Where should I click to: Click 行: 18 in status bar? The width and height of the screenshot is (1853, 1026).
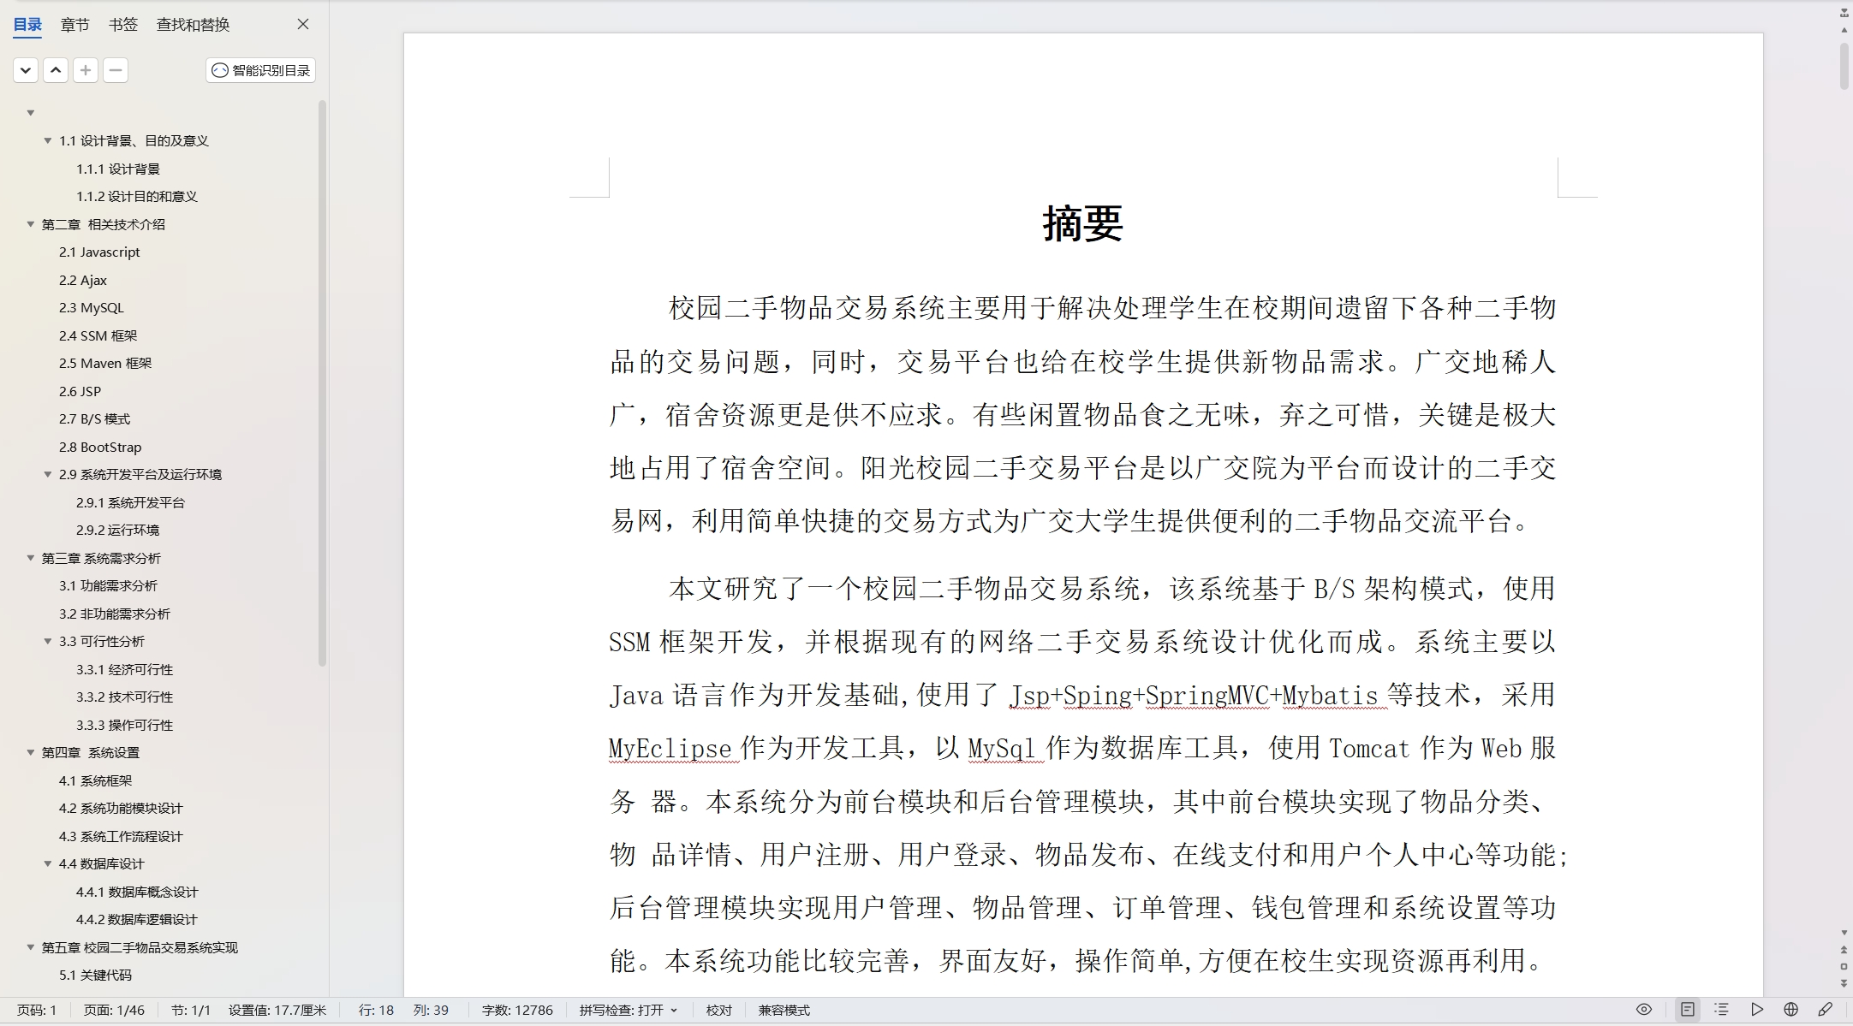click(x=376, y=1010)
